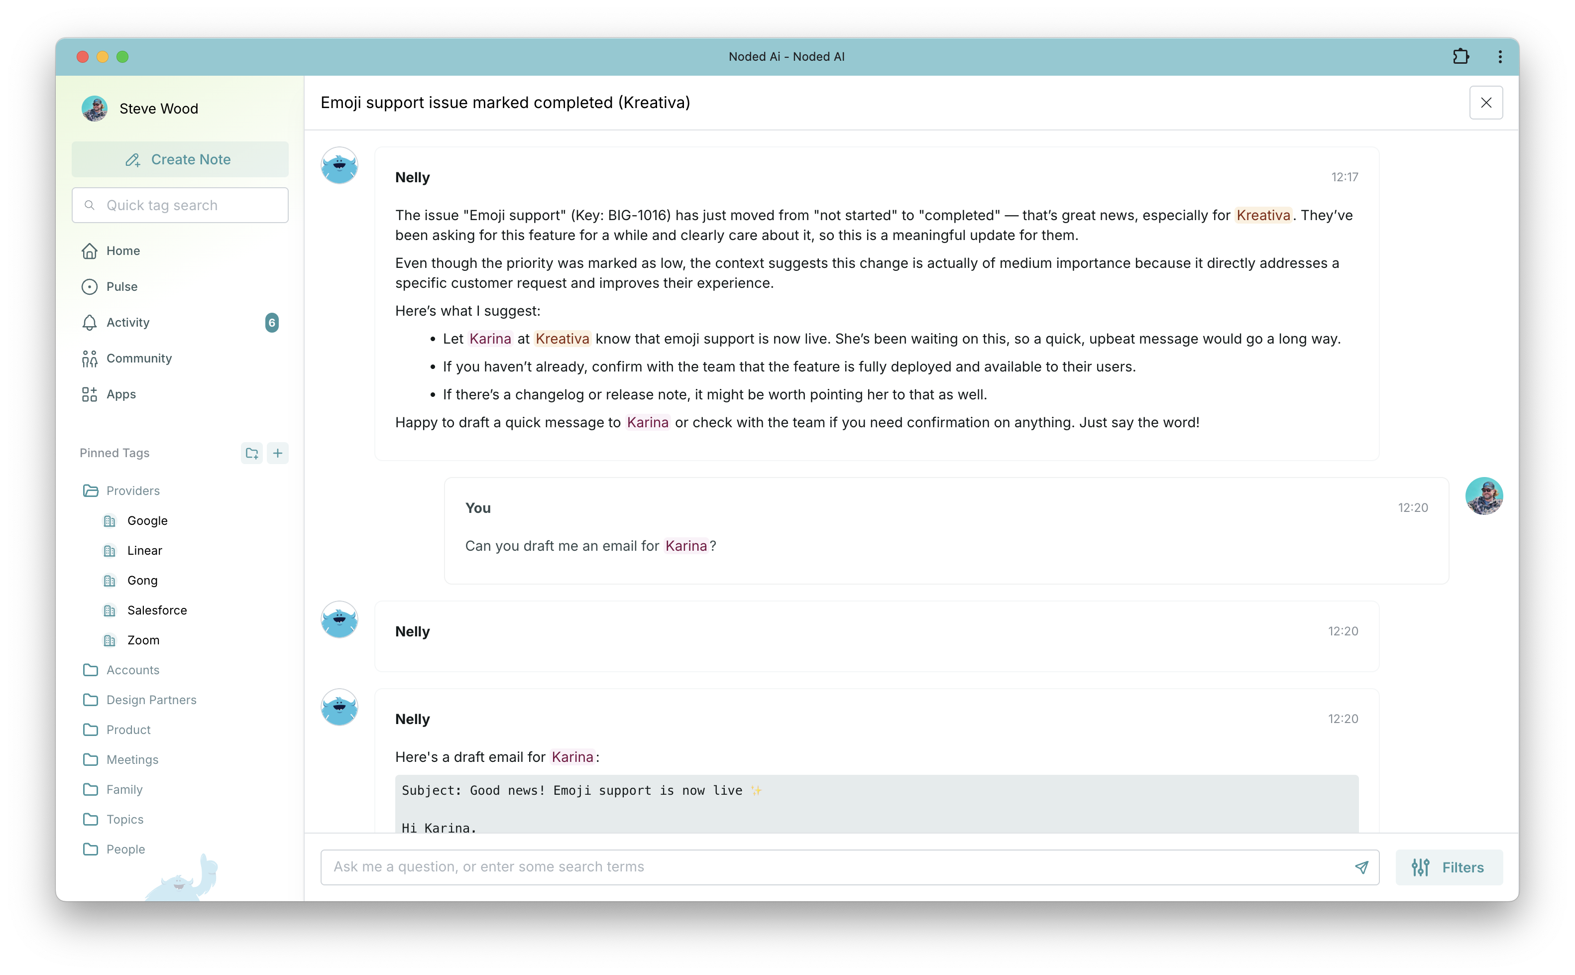Open the Filters button
Screen dimensions: 1575x975
click(1450, 867)
